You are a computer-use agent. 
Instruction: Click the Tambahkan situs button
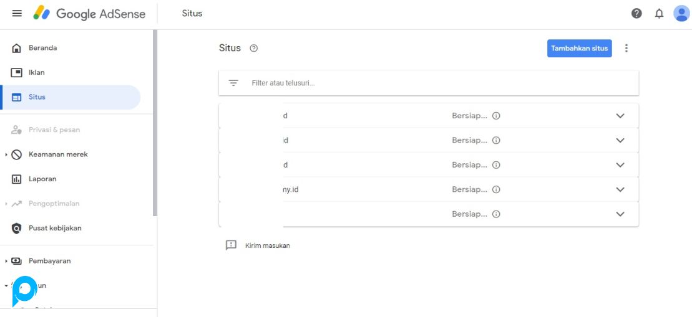[x=579, y=49]
